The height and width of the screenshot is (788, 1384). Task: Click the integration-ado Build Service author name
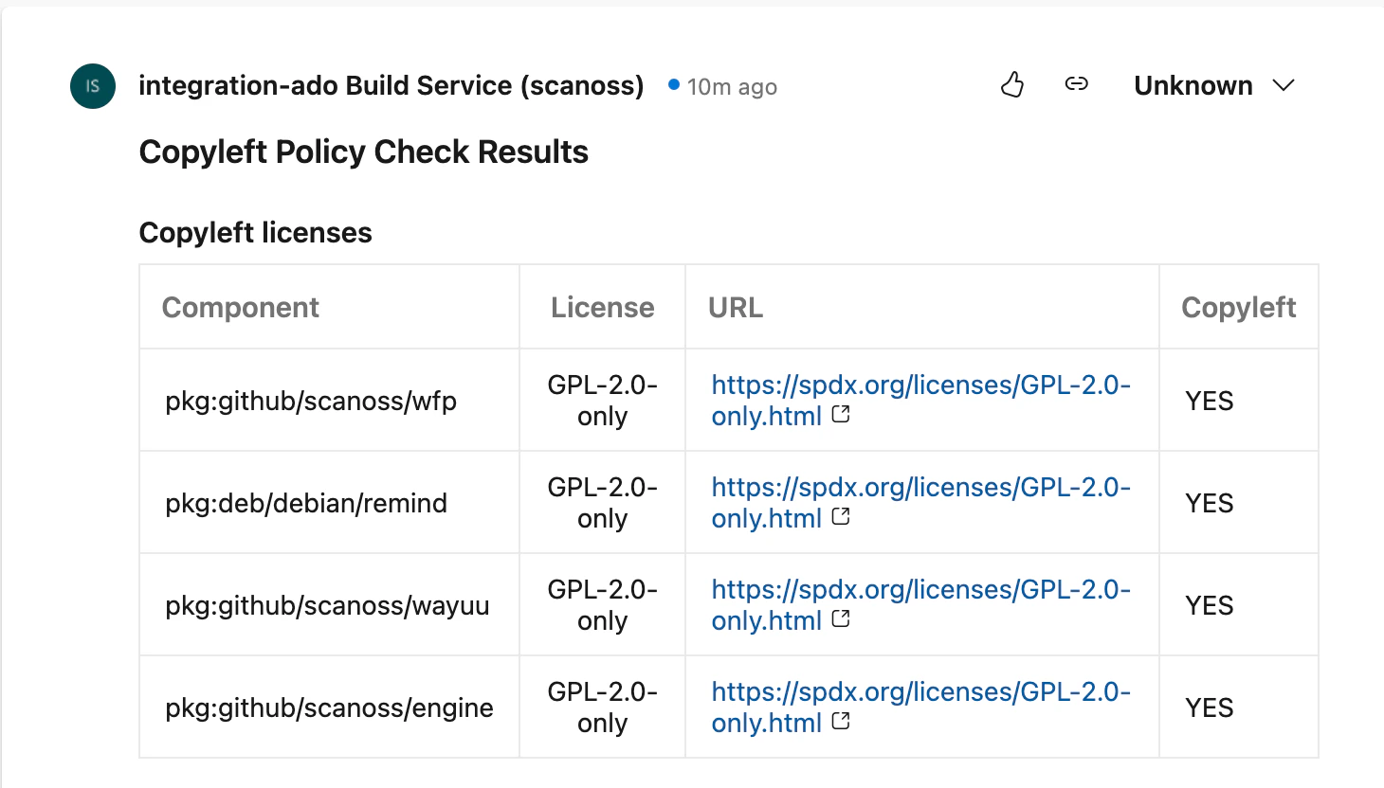click(392, 85)
